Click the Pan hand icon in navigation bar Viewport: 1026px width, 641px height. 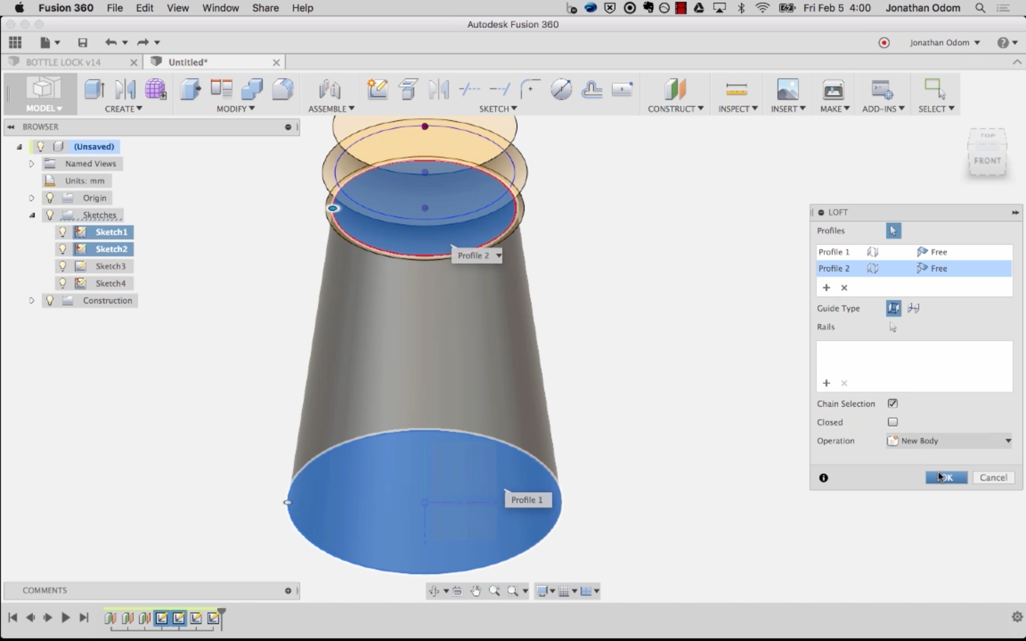point(476,591)
